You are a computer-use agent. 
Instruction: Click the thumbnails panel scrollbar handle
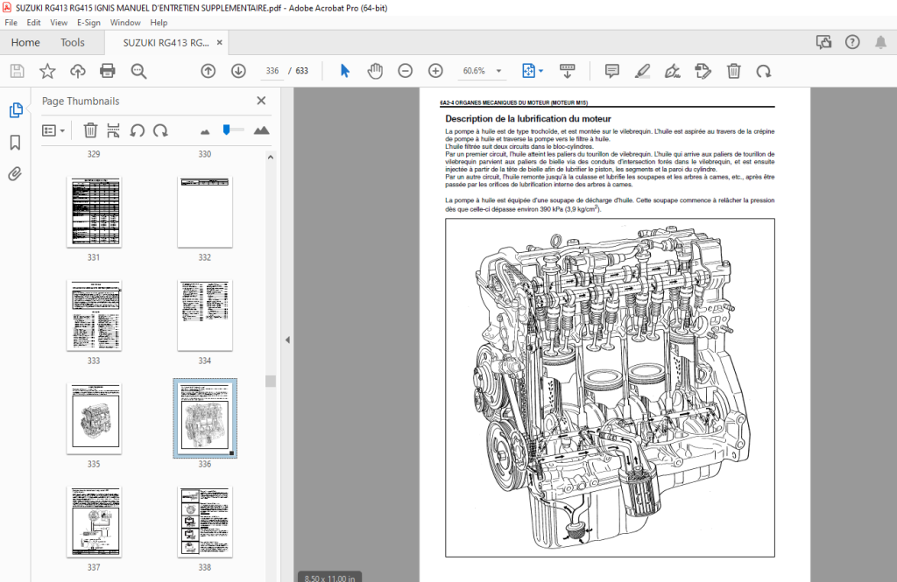pyautogui.click(x=271, y=381)
